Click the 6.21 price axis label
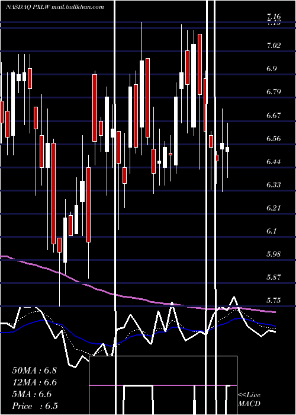Screen dimensions: 296x415 [x=274, y=207]
